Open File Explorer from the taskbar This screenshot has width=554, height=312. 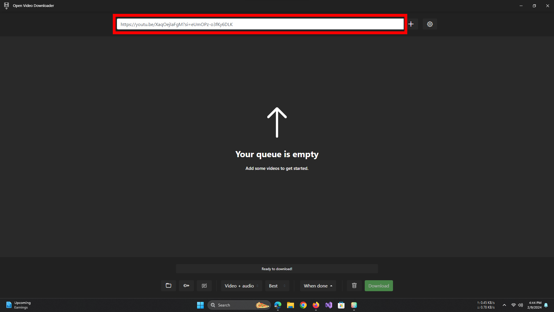coord(291,305)
